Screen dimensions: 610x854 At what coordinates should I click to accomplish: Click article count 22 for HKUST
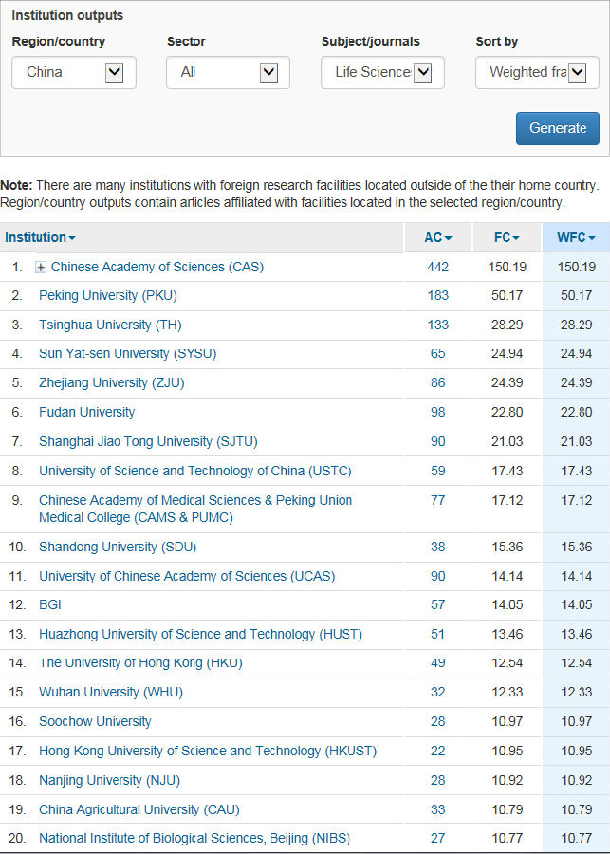(438, 752)
